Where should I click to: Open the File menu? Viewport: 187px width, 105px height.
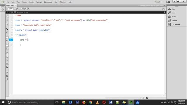pos(8,2)
